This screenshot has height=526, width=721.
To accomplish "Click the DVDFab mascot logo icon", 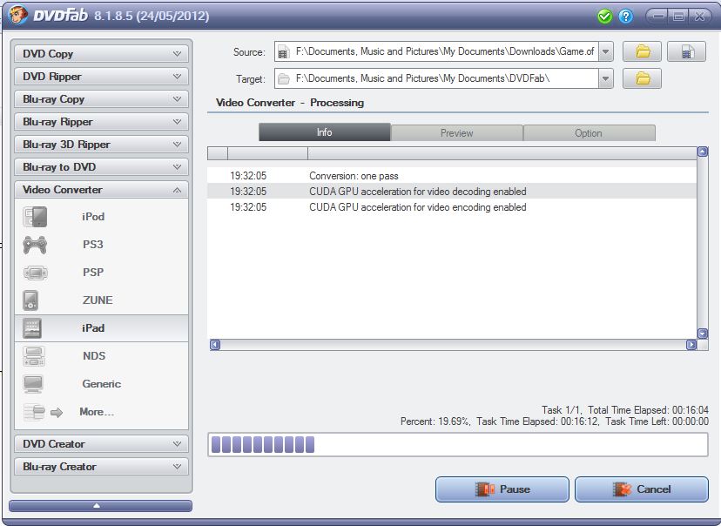I will point(17,15).
